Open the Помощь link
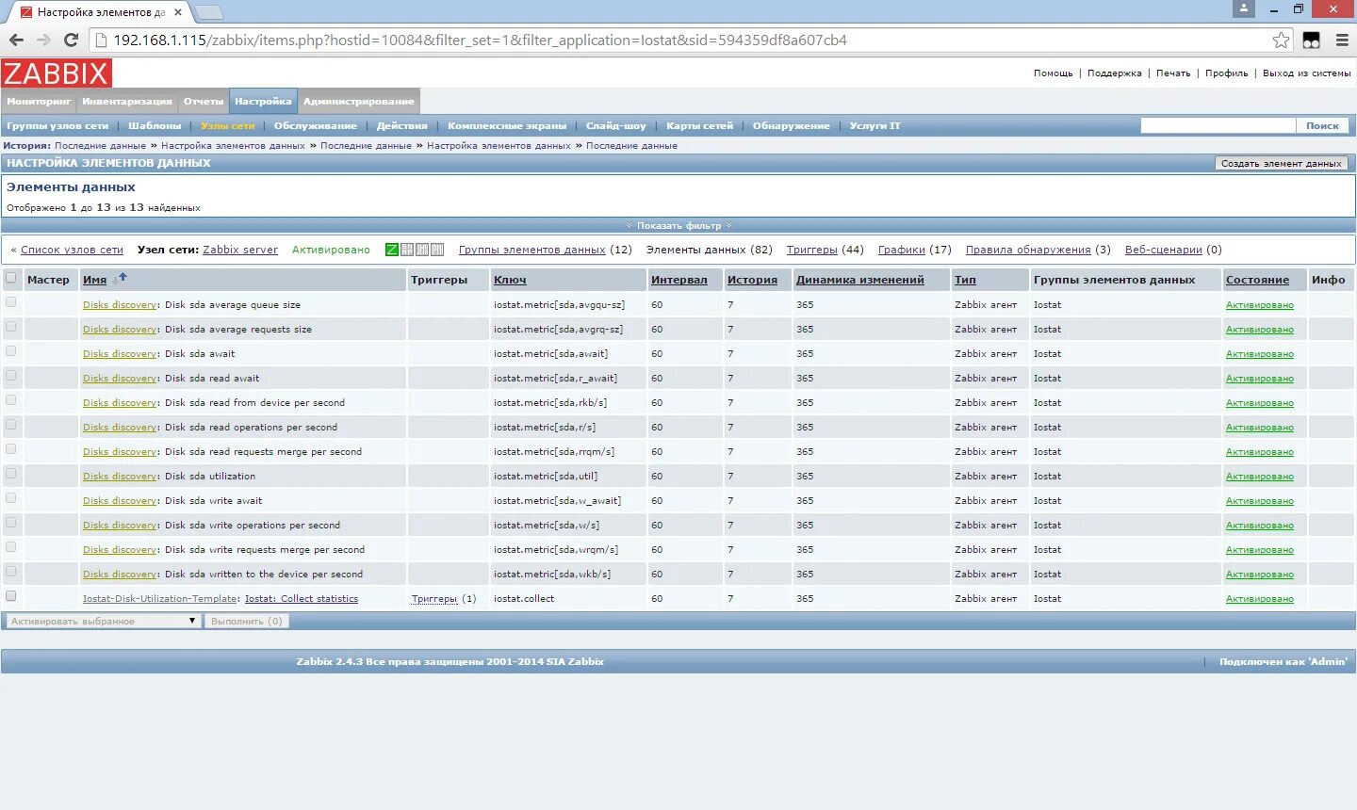 (x=1053, y=73)
